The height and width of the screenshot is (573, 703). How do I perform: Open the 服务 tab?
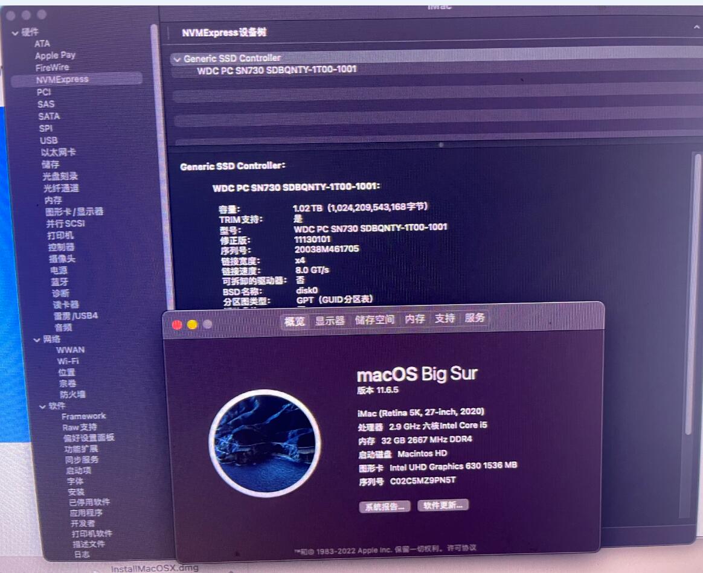point(474,318)
